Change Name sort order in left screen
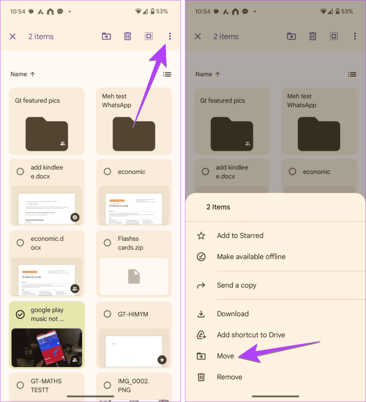Viewport: 366px width, 402px height. pyautogui.click(x=23, y=74)
